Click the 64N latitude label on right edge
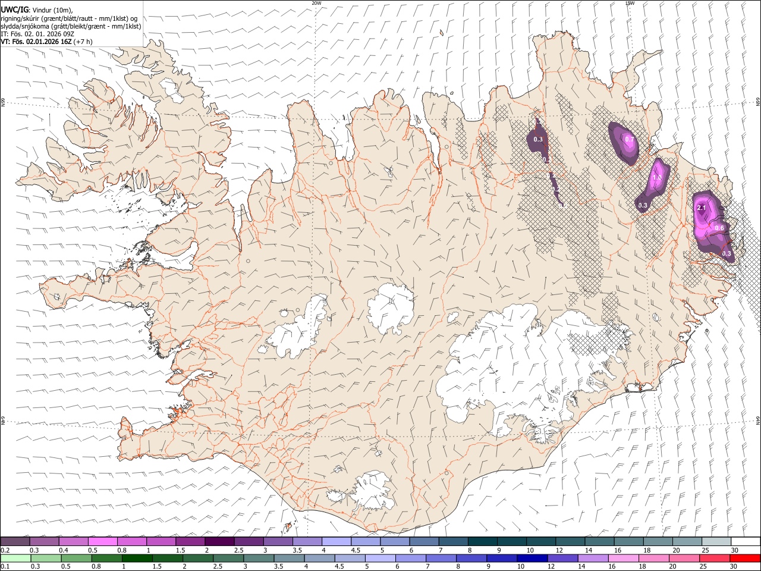This screenshot has width=761, height=571. 758,420
